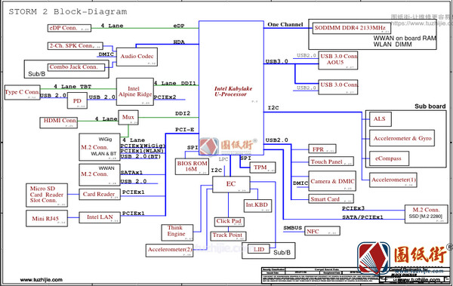Click the Intel Alpine Ridge block
This screenshot has width=453, height=286.
[135, 91]
